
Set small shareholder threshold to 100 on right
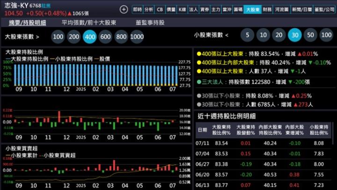[326, 35]
